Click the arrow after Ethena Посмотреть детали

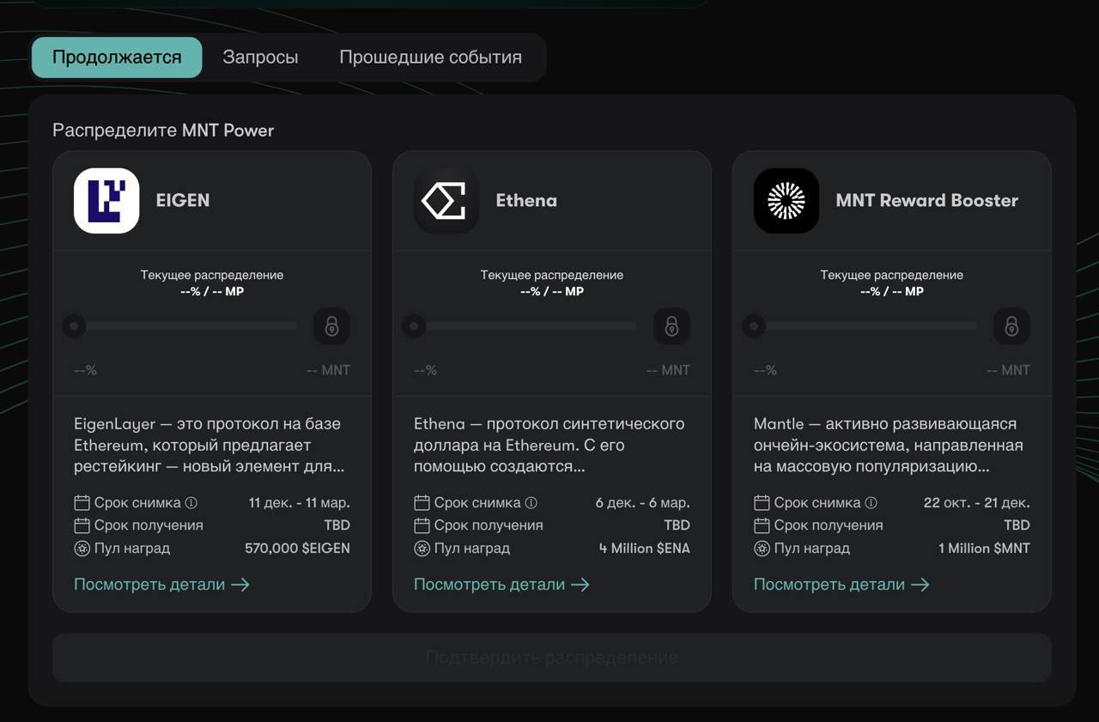(x=580, y=585)
